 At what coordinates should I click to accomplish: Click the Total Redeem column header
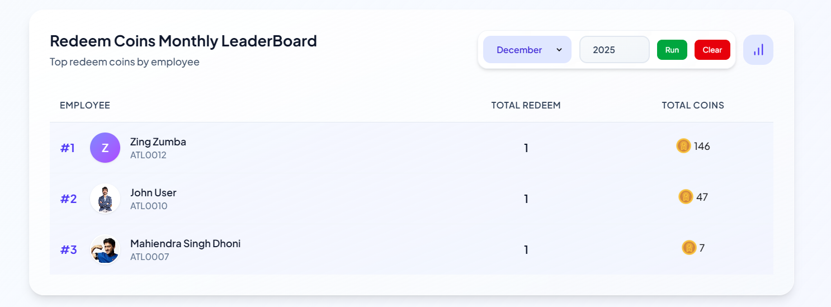click(526, 105)
